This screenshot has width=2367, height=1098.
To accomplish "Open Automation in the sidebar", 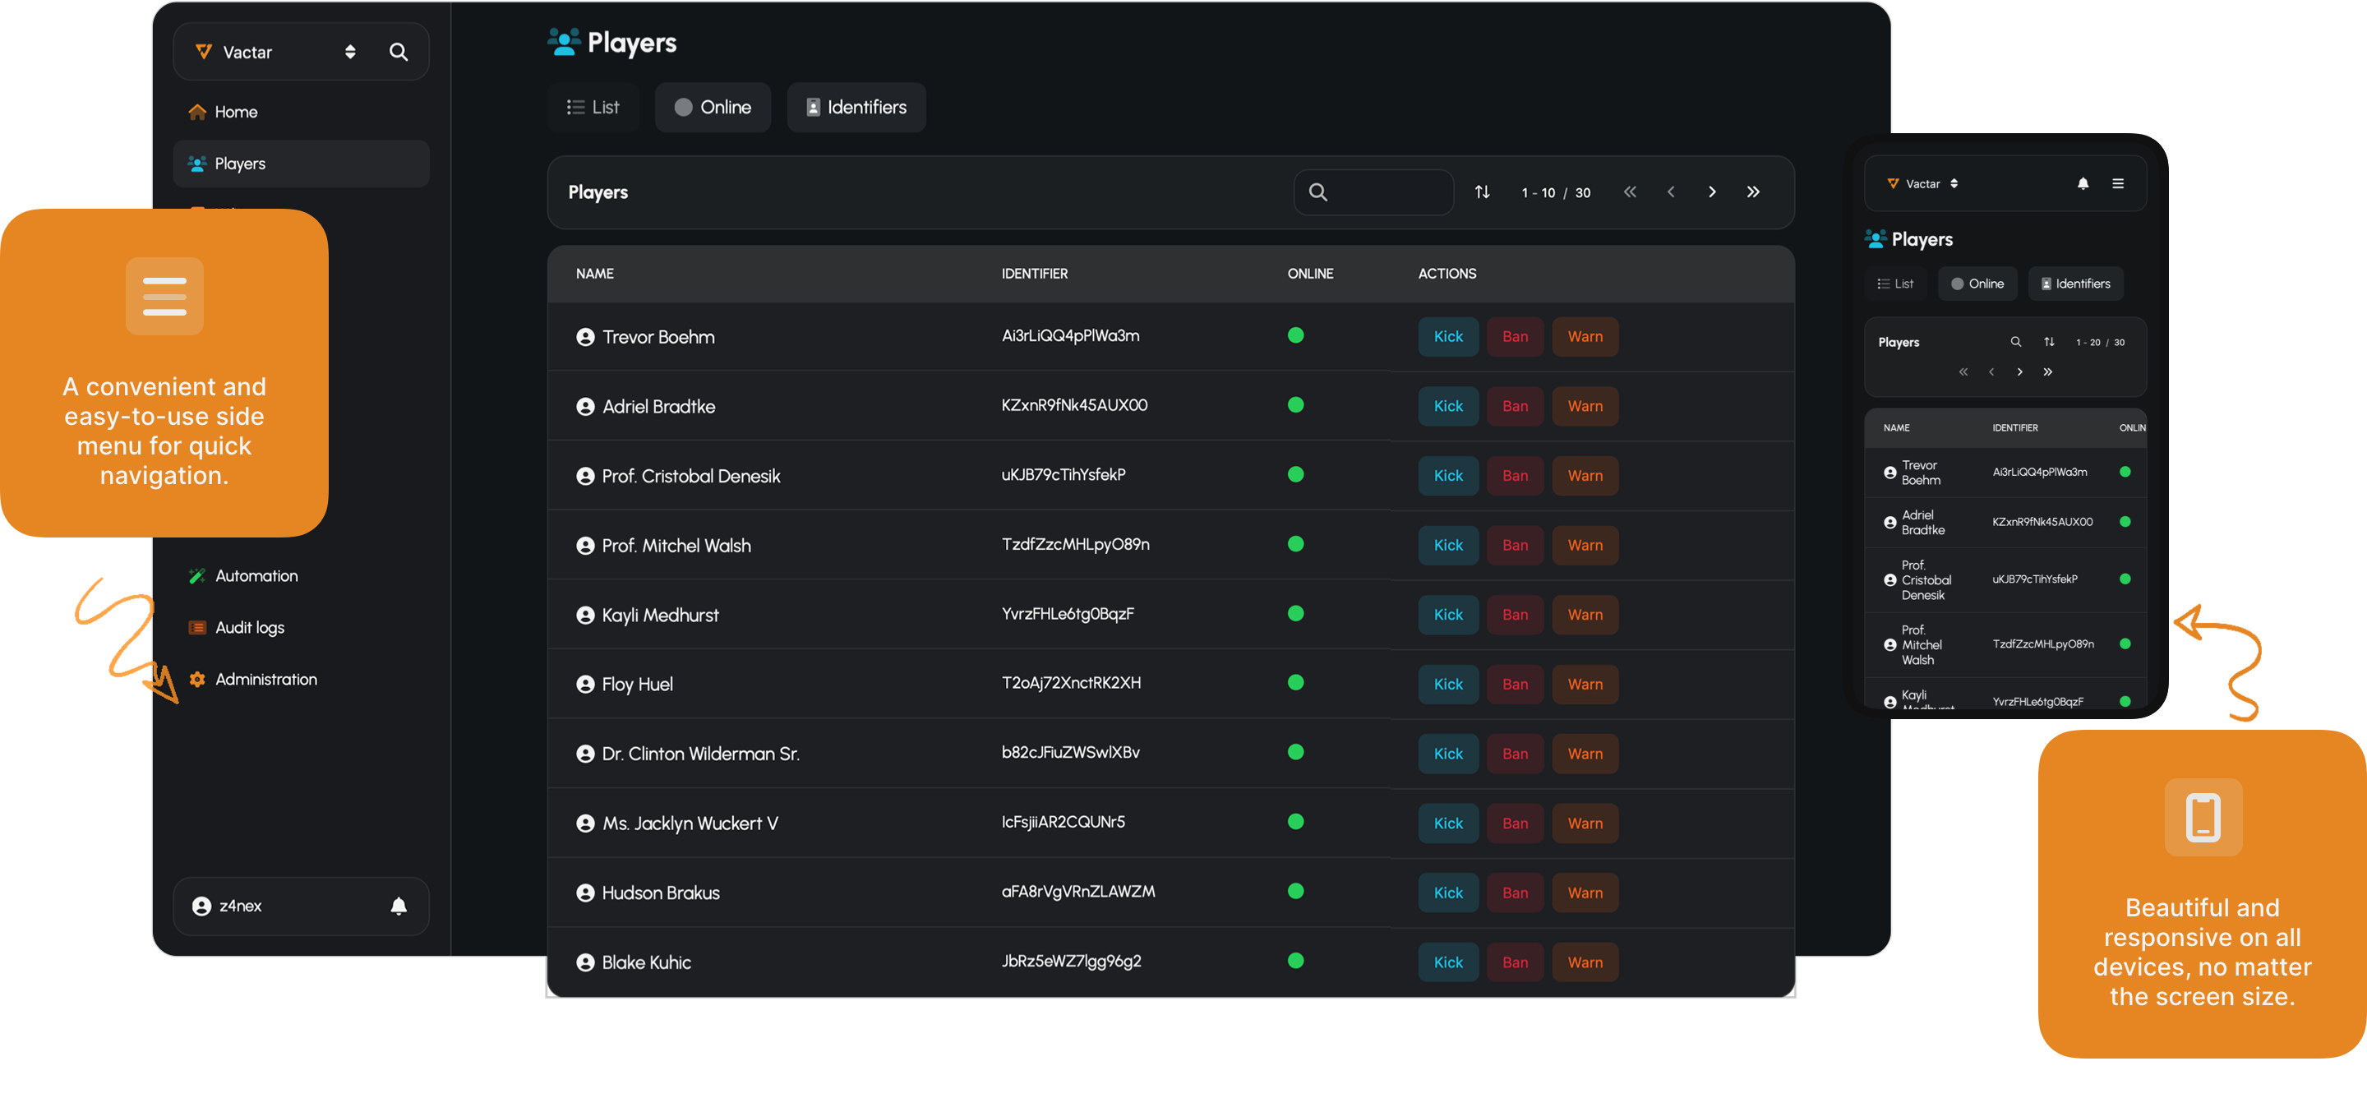I will pyautogui.click(x=243, y=576).
